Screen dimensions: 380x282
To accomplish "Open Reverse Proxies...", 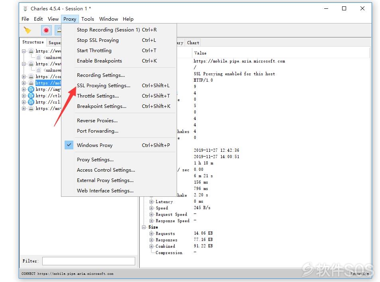I will [x=119, y=121].
